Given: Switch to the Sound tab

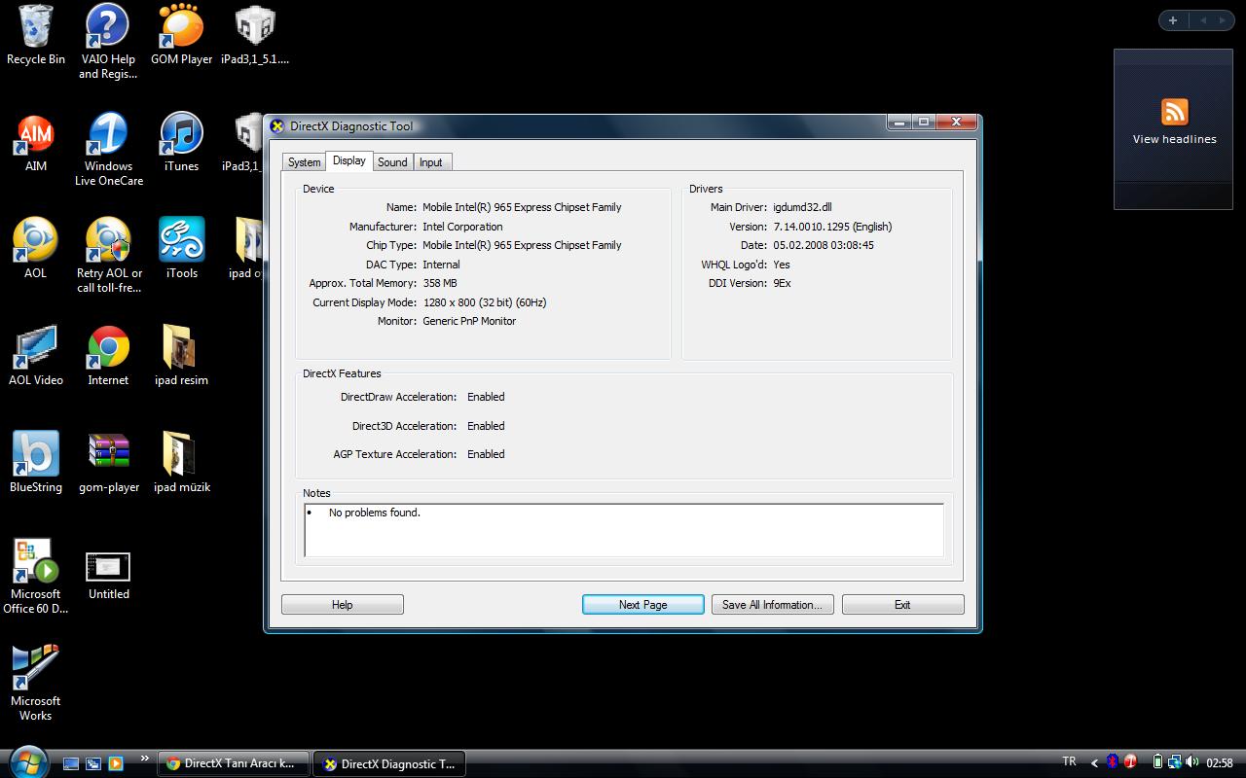Looking at the screenshot, I should [x=392, y=162].
